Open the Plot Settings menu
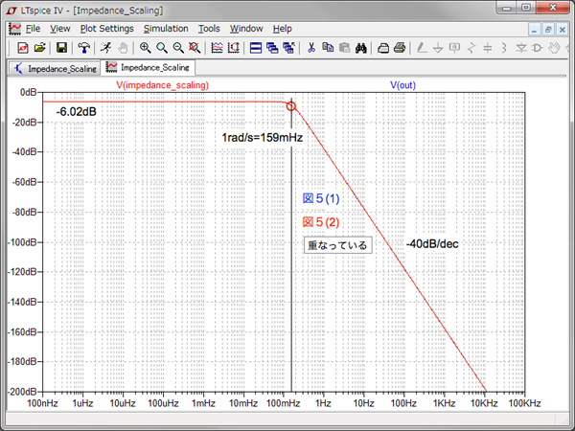Viewport: 575px width, 431px height. tap(106, 29)
